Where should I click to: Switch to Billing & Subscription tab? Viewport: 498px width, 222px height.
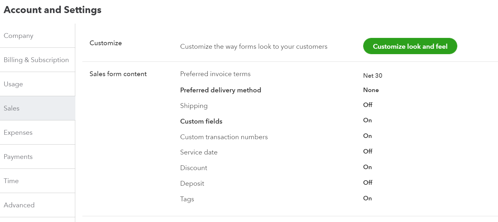[38, 60]
